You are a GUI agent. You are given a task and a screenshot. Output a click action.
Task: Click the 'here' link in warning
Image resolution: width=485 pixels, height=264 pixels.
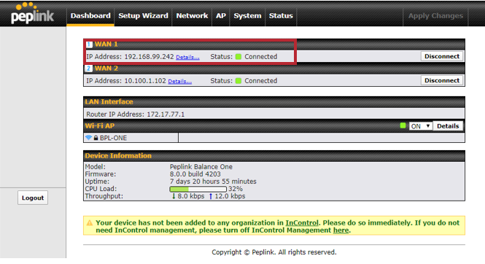[x=341, y=230]
